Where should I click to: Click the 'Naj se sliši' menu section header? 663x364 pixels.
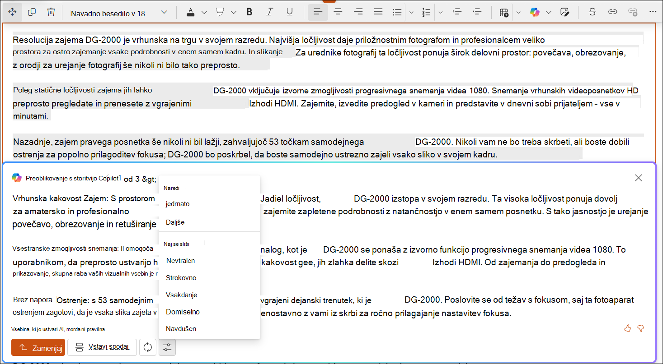click(176, 244)
